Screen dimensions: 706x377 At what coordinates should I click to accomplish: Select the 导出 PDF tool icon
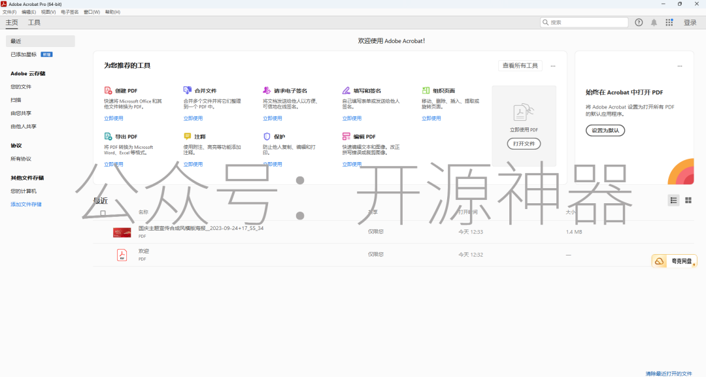108,137
